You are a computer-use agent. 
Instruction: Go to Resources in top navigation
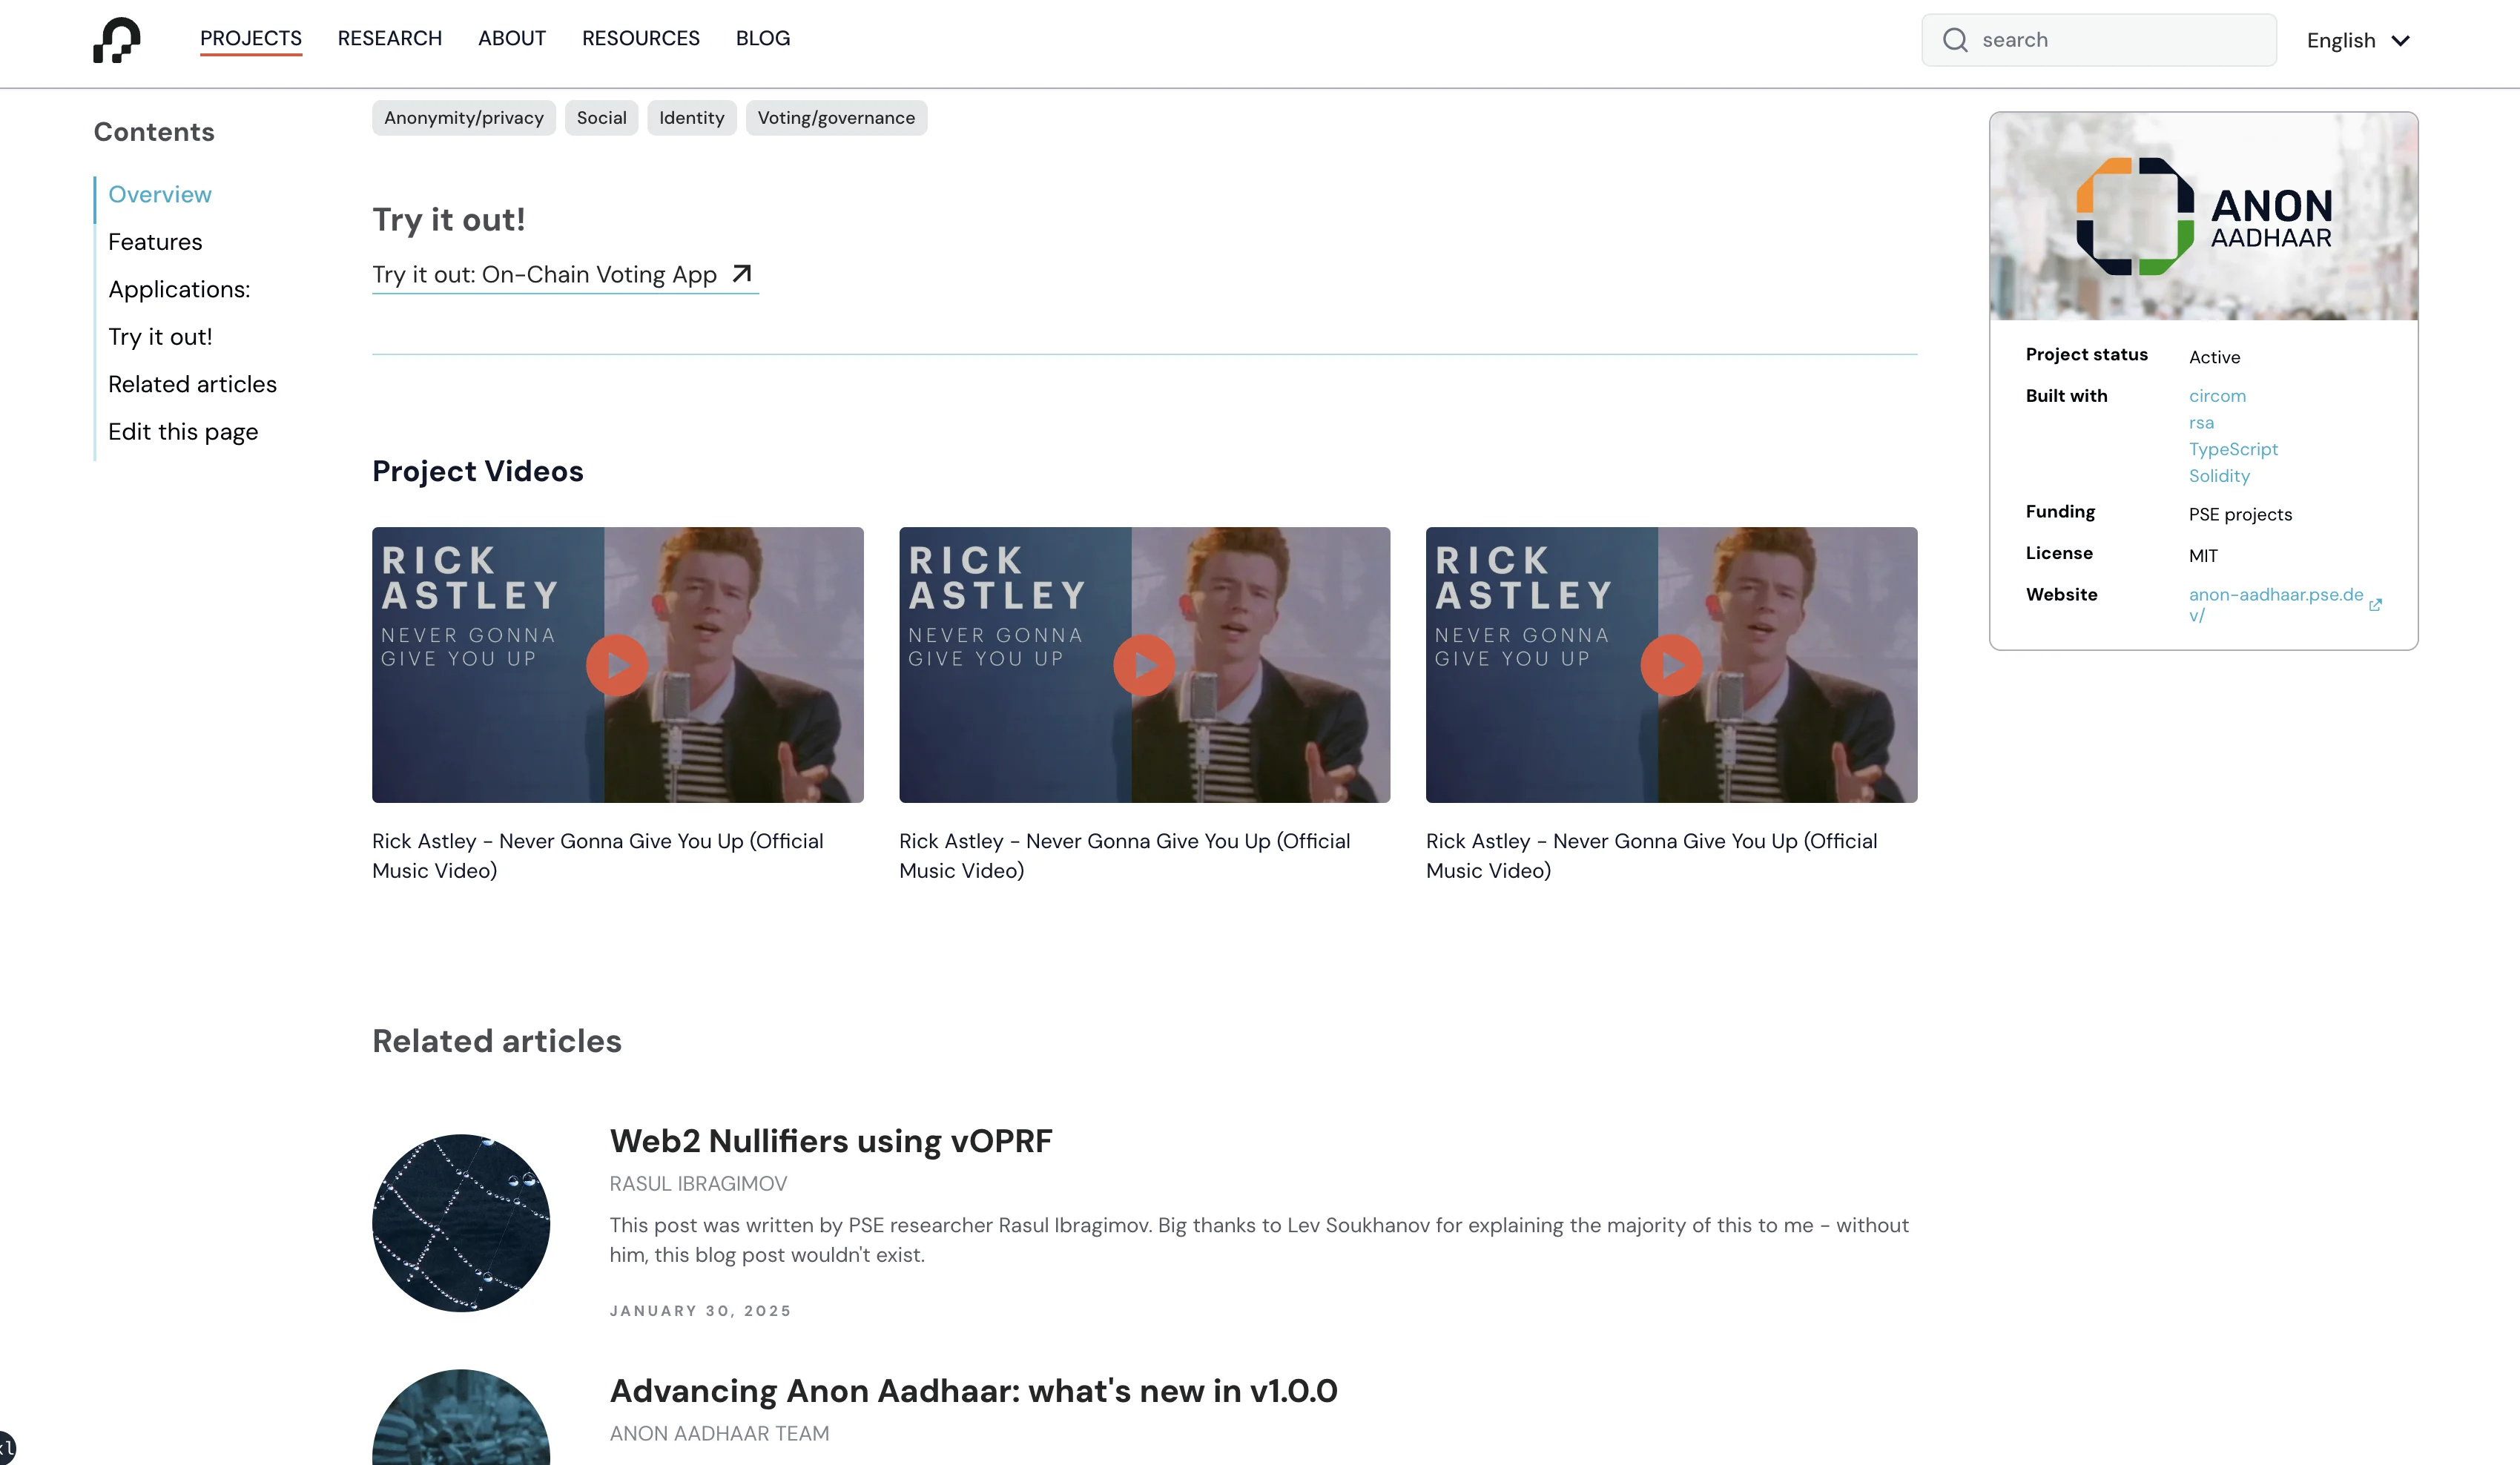(x=640, y=38)
